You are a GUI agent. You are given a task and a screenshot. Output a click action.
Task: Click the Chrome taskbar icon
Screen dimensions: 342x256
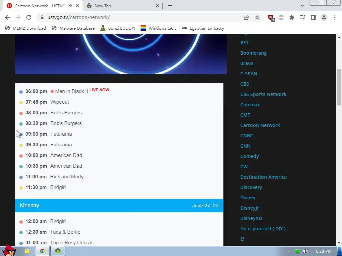click(x=42, y=251)
